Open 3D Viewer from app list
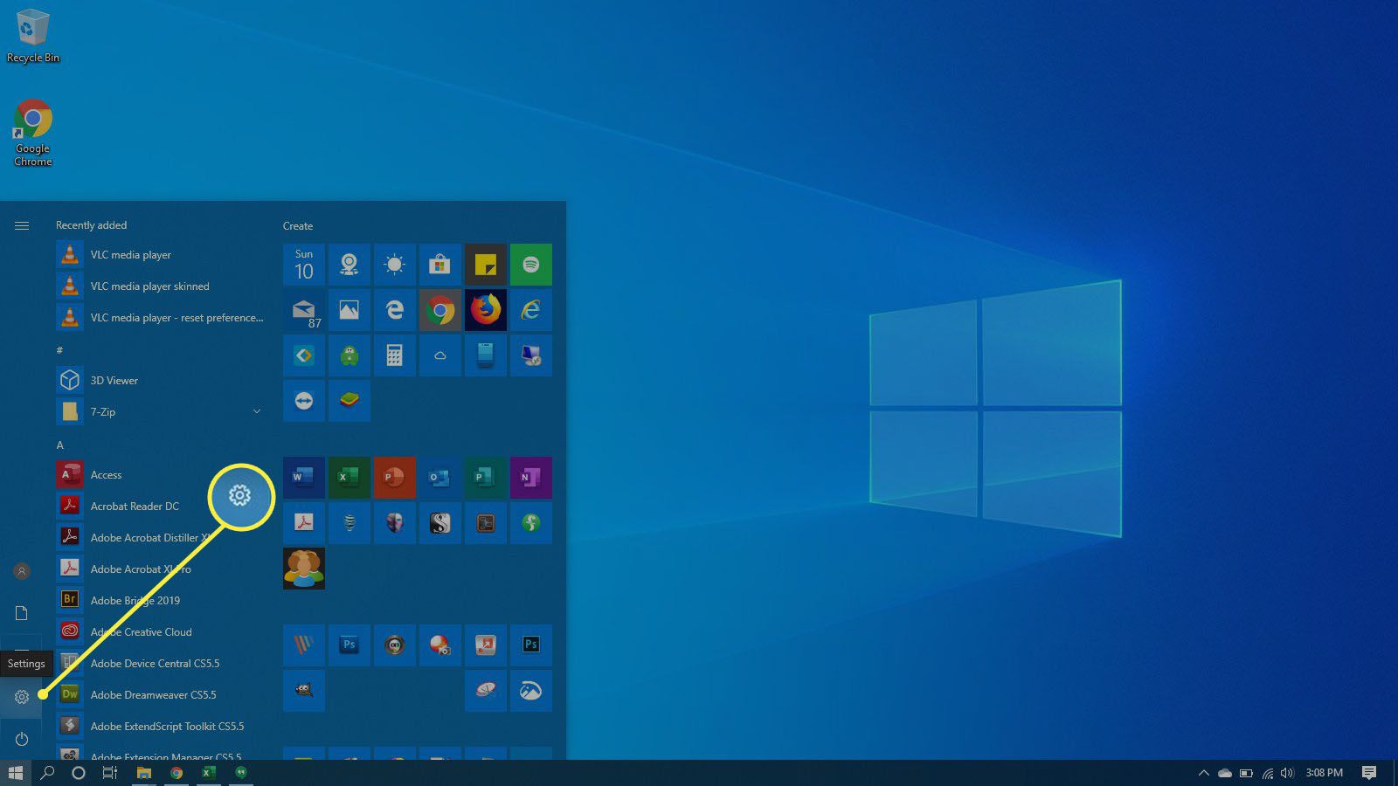Image resolution: width=1398 pixels, height=786 pixels. 160,381
